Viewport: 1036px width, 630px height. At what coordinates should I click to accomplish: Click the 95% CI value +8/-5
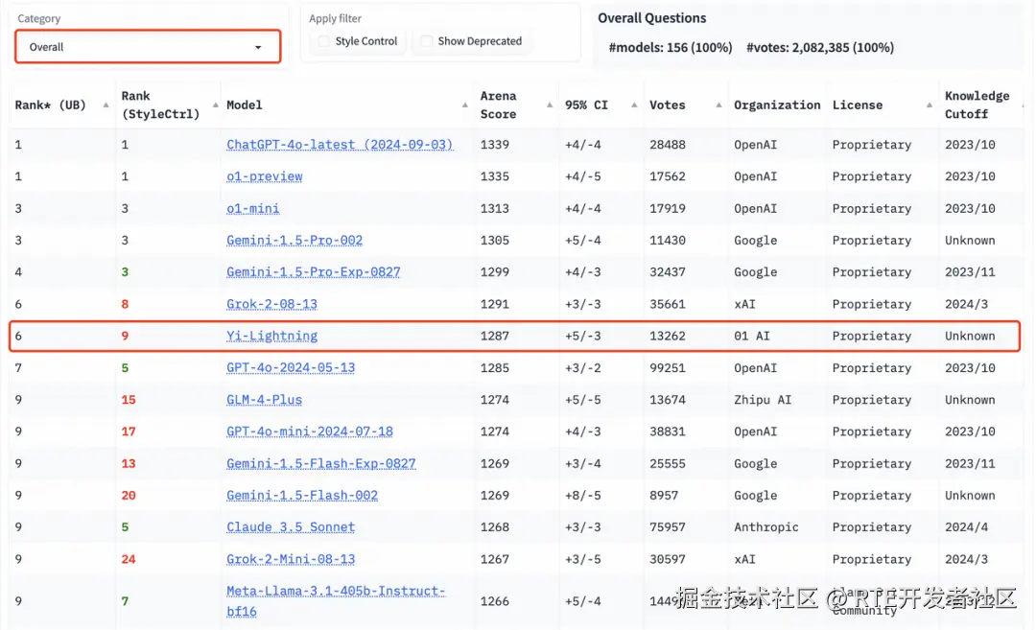[x=583, y=496]
